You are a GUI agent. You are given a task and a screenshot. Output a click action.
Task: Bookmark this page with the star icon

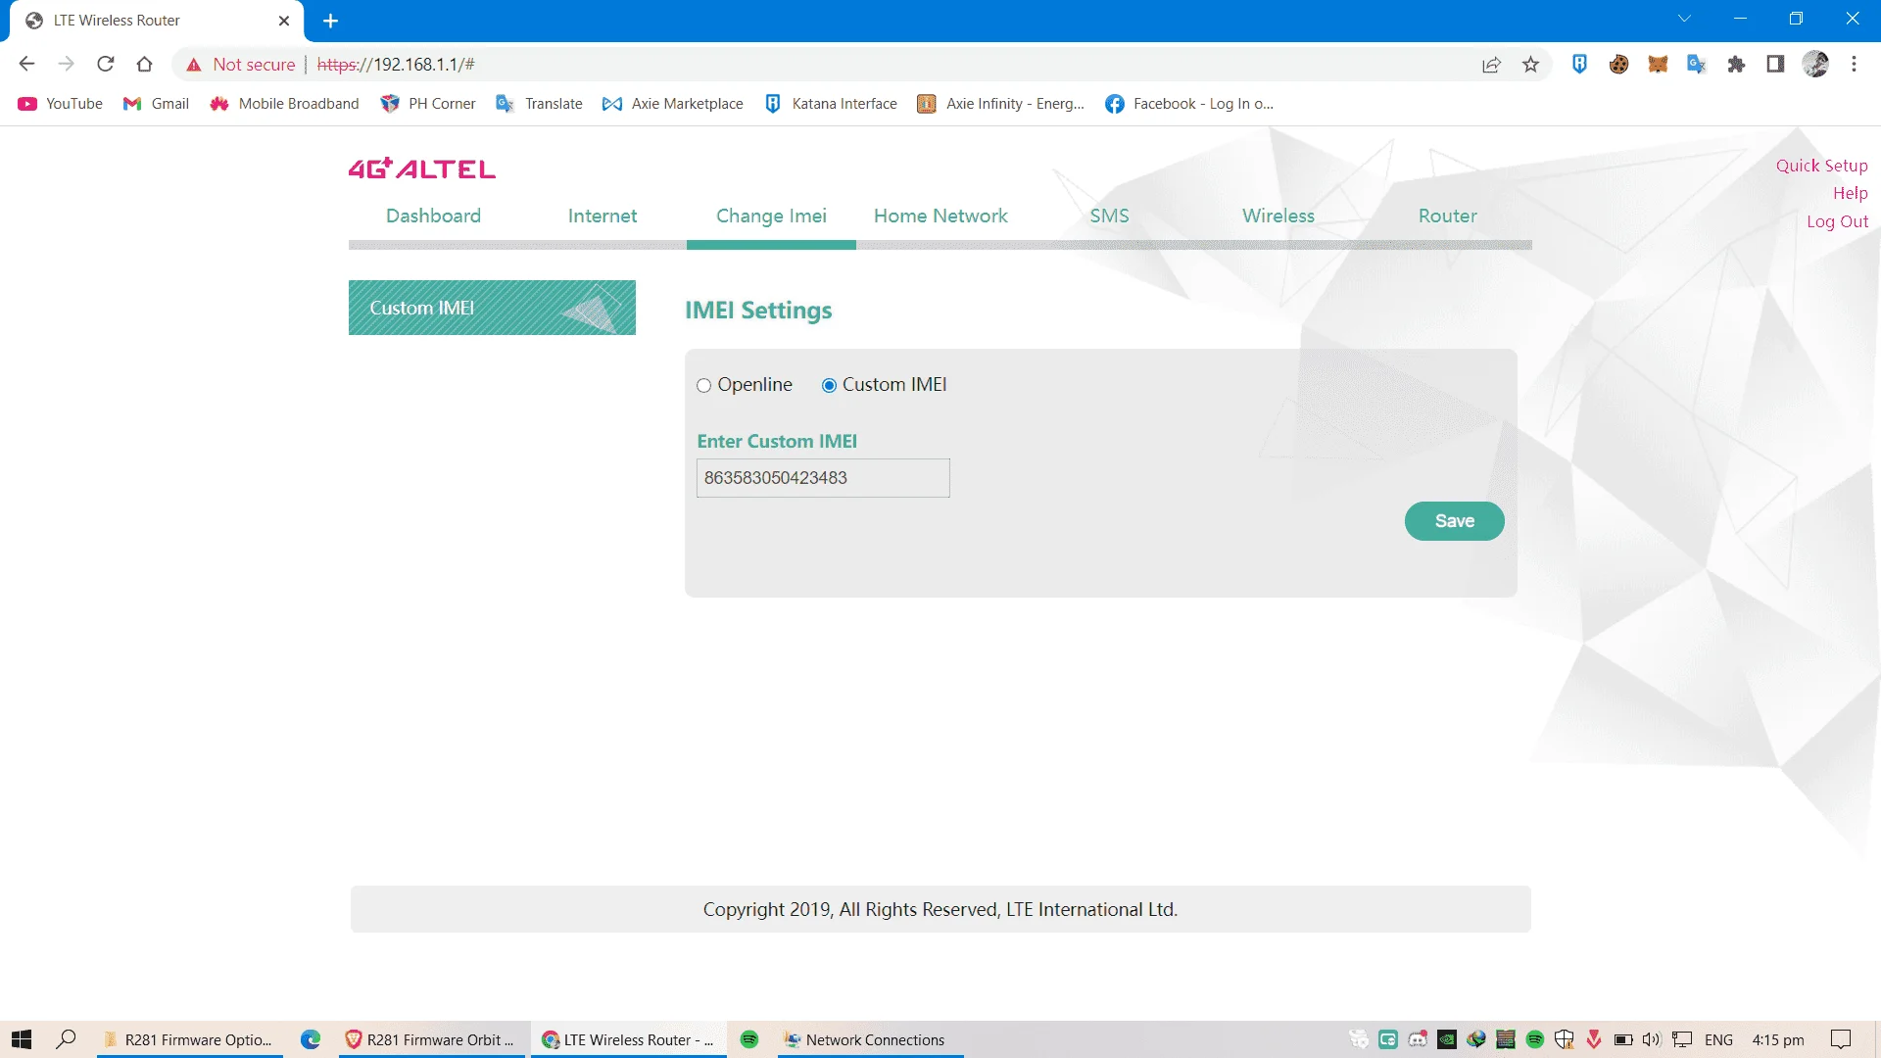tap(1530, 65)
